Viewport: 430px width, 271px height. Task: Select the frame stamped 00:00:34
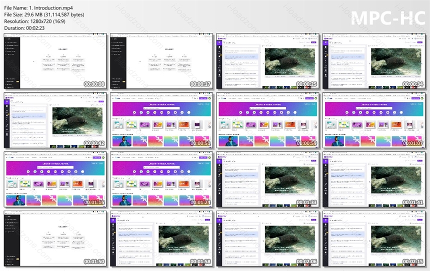[374, 61]
